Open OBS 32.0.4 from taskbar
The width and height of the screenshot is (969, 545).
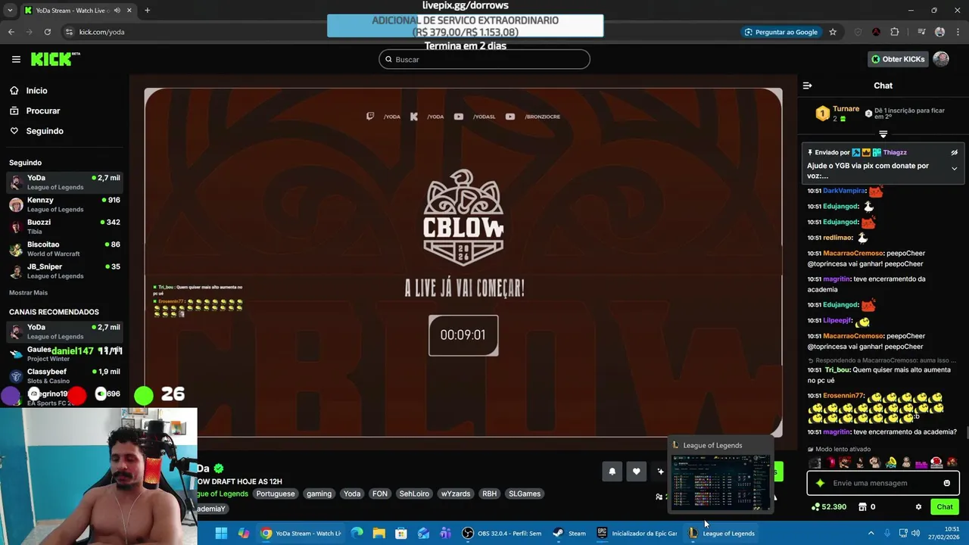coord(502,533)
